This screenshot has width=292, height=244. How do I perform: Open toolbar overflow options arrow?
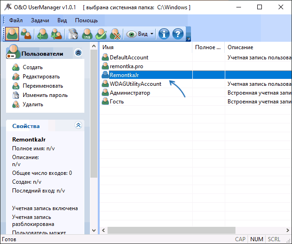coord(188,39)
